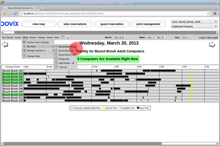
Task: Click the view reservations button
Action: (75, 24)
